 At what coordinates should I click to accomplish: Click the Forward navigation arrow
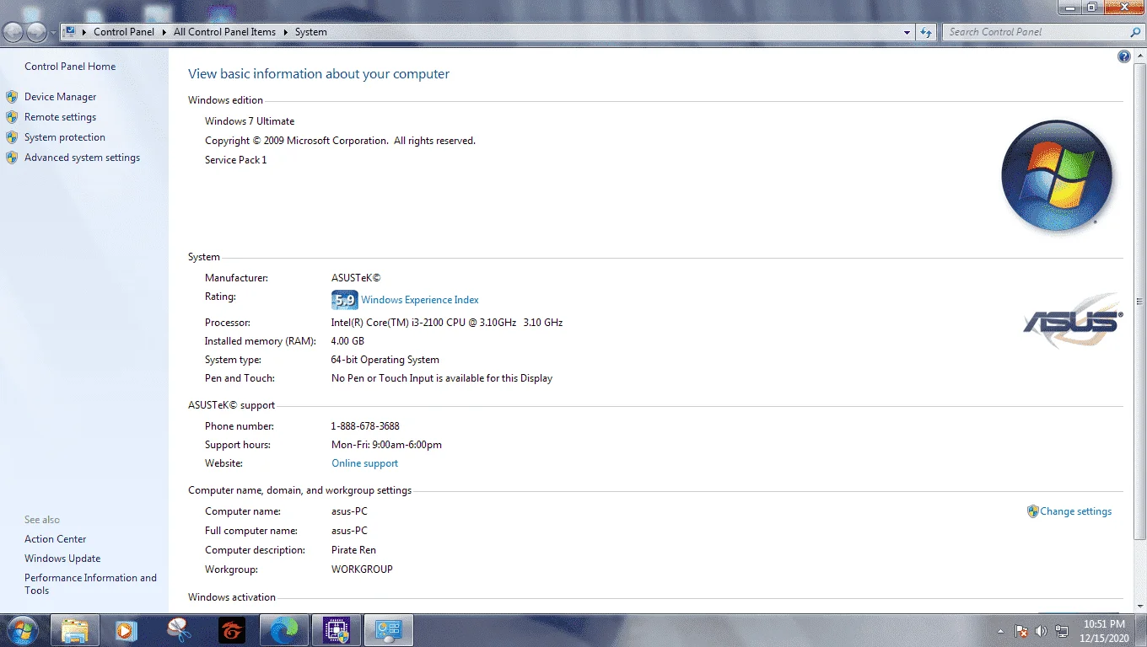pos(37,32)
